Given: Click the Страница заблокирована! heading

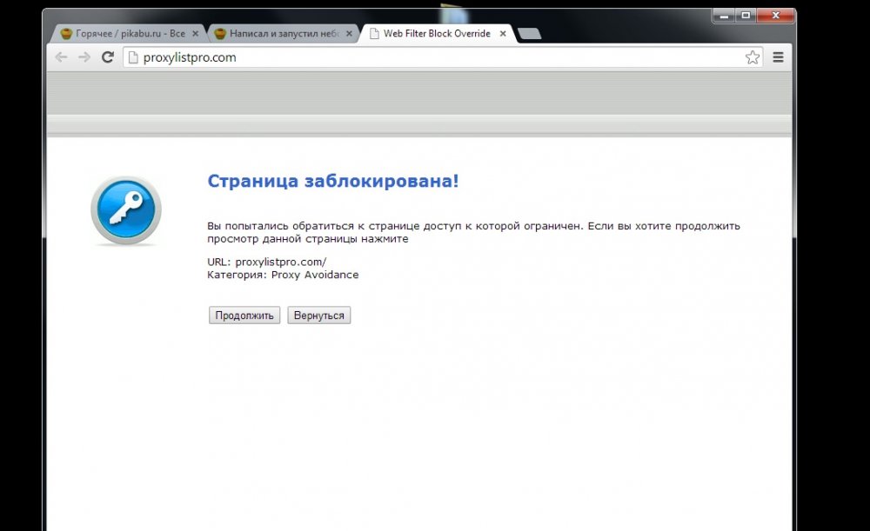Looking at the screenshot, I should pyautogui.click(x=333, y=181).
